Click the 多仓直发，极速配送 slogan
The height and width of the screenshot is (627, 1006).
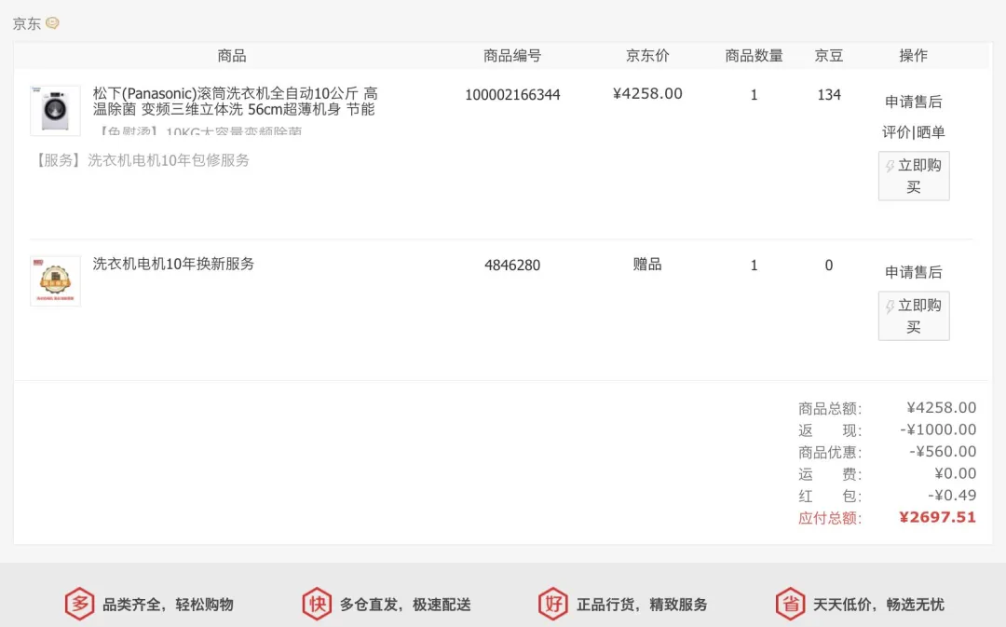(405, 605)
